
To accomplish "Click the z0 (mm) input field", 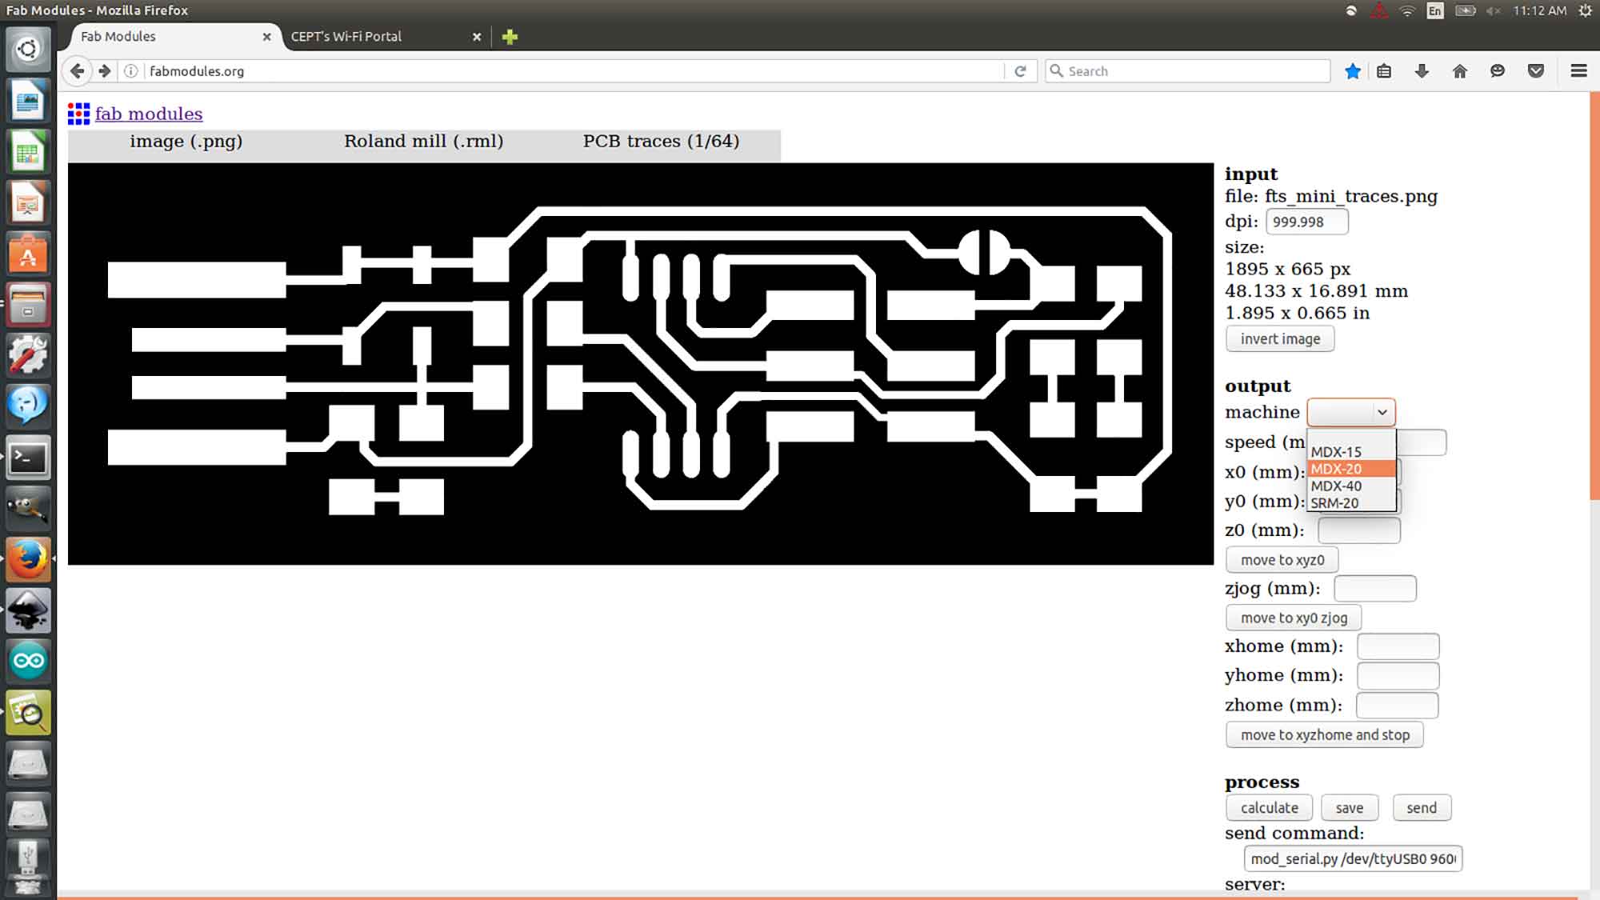I will click(x=1359, y=530).
